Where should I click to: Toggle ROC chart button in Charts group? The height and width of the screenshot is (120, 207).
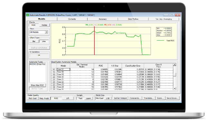coord(33,25)
